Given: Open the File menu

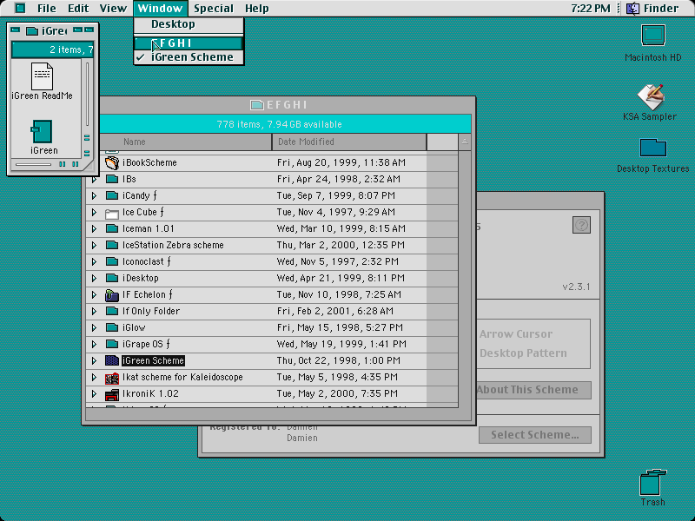Looking at the screenshot, I should pos(47,8).
